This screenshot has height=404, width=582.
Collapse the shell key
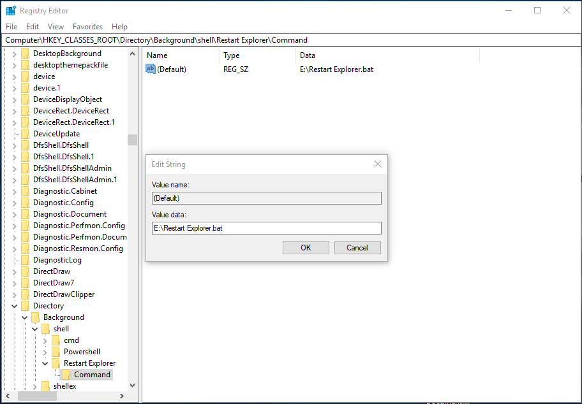35,329
